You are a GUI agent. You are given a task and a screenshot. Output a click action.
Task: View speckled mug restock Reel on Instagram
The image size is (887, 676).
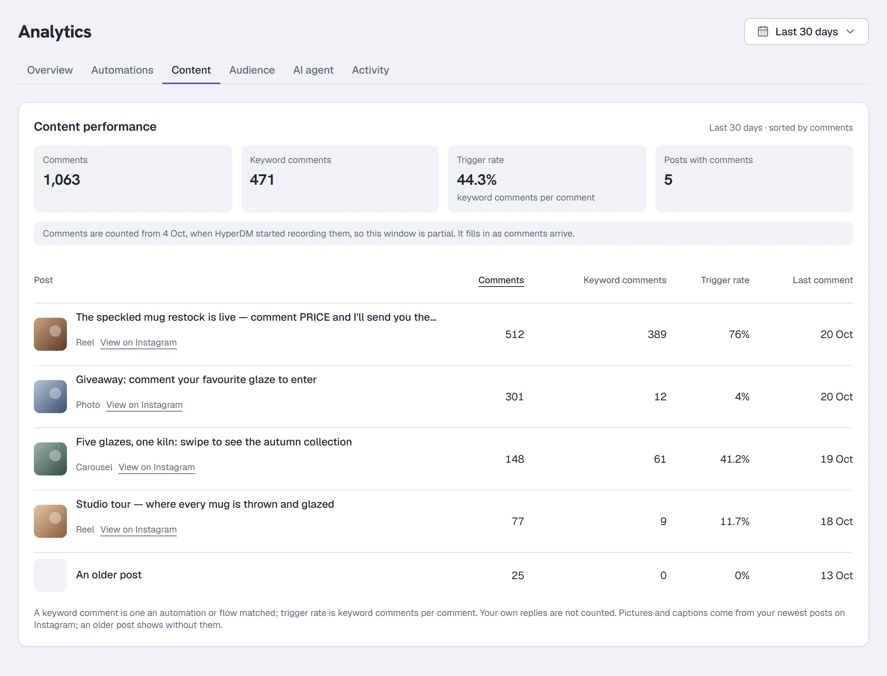[139, 343]
